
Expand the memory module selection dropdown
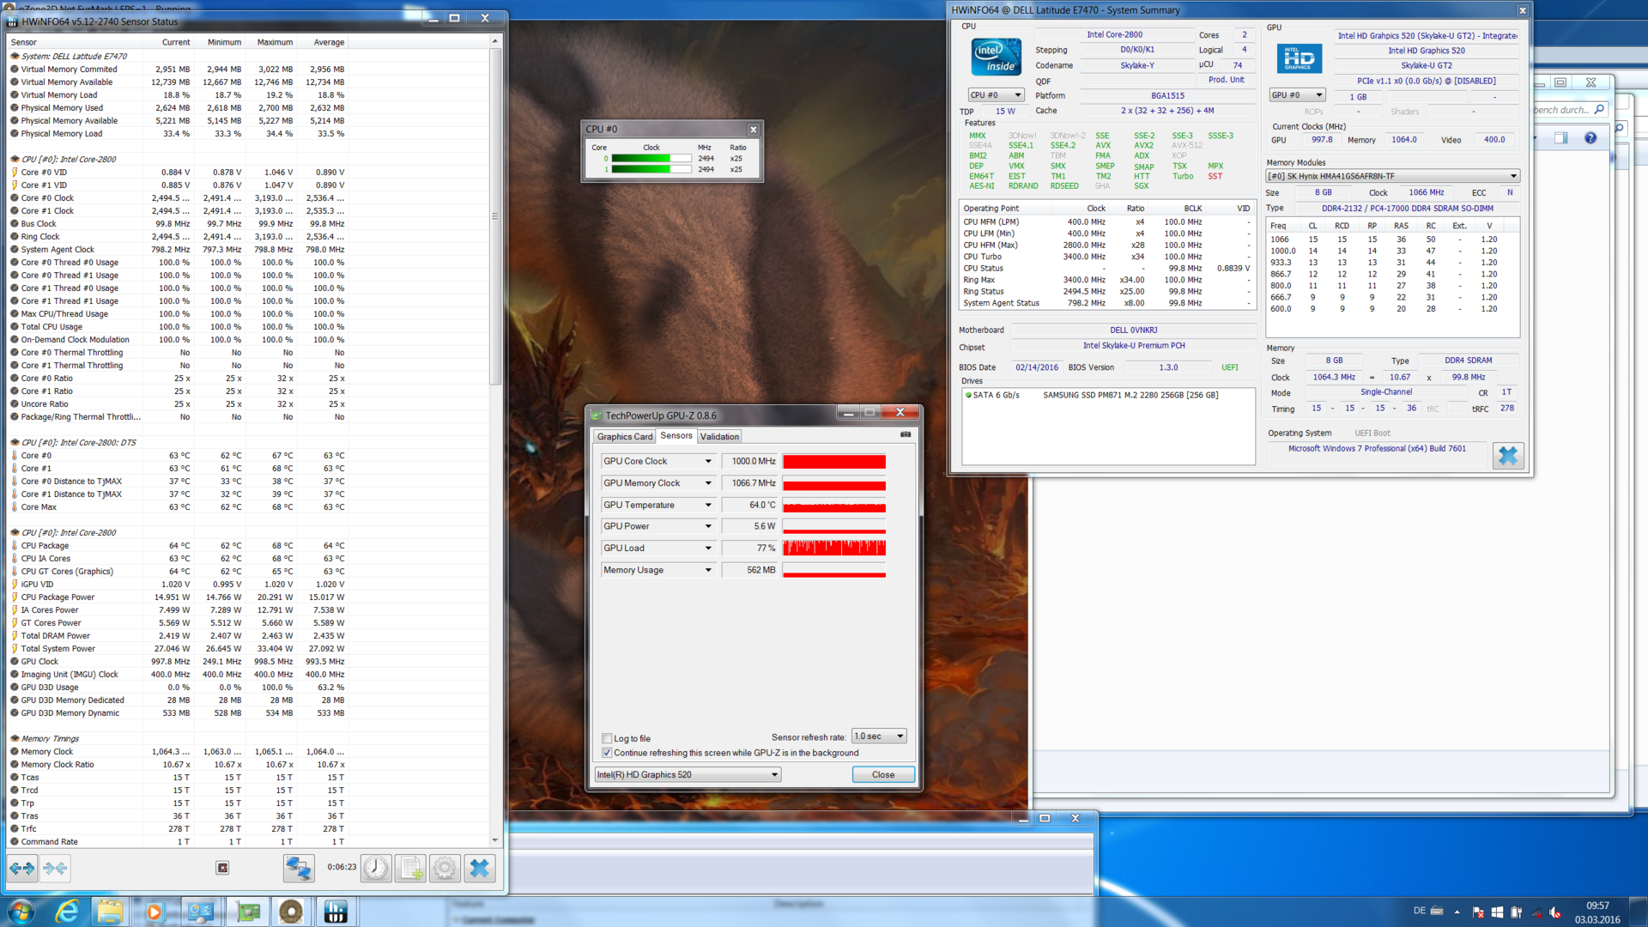[x=1513, y=176]
